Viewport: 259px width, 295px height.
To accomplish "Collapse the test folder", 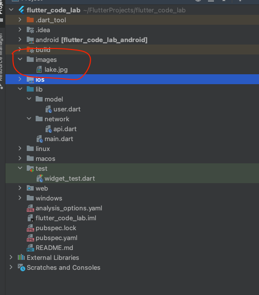I will (20, 168).
